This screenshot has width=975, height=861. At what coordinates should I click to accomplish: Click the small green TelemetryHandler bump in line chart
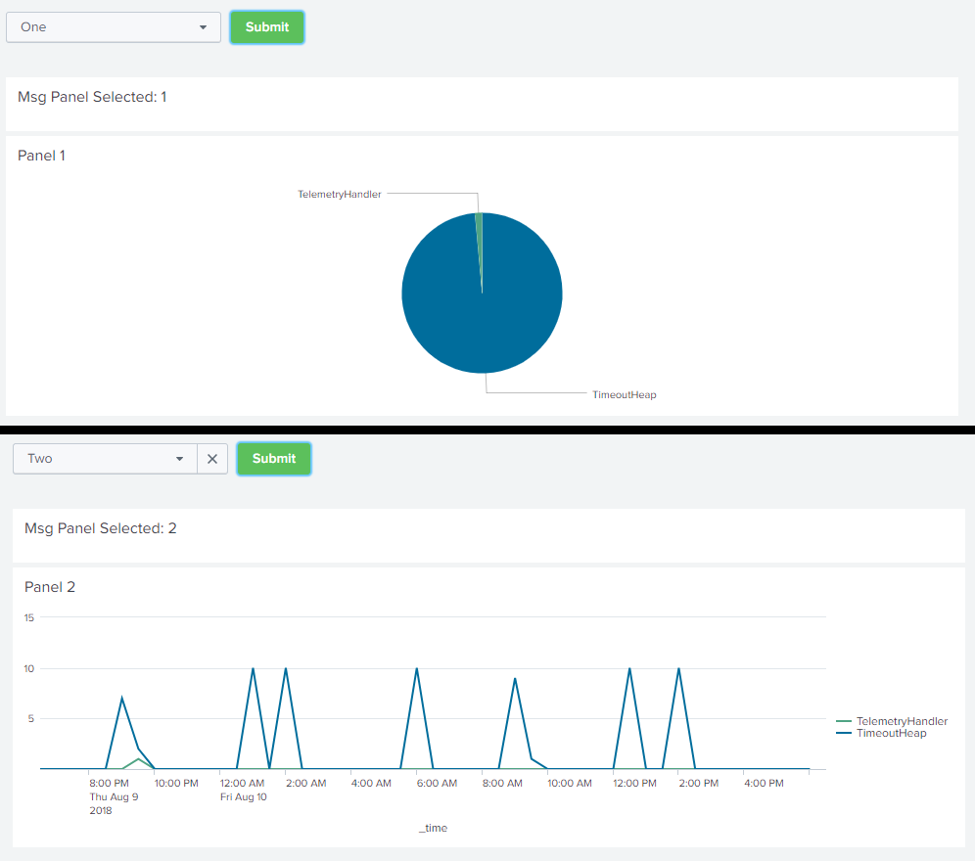click(138, 759)
